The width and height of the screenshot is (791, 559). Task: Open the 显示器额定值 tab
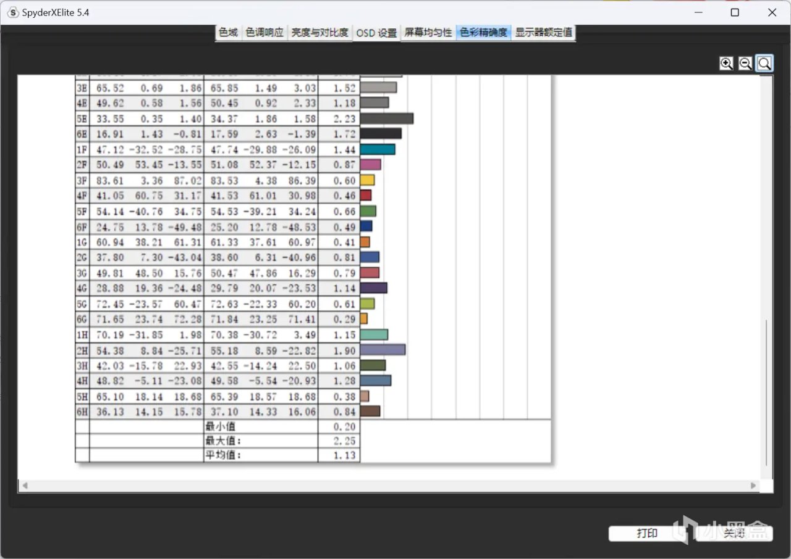pyautogui.click(x=544, y=33)
